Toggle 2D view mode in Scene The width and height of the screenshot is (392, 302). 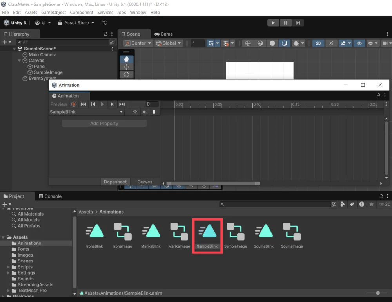(x=318, y=43)
